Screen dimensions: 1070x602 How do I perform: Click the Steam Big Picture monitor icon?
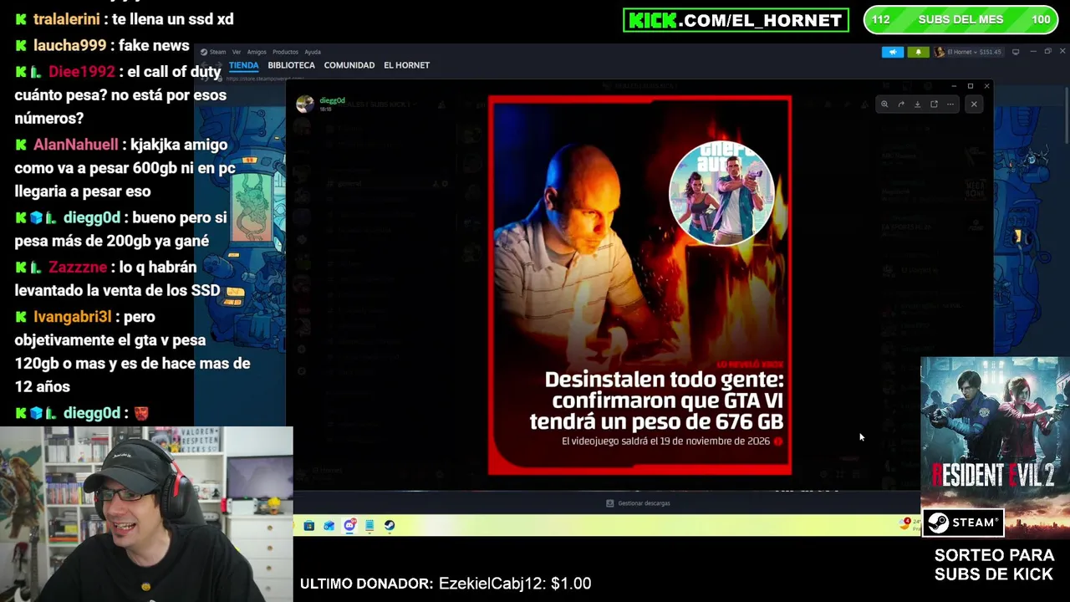pyautogui.click(x=1016, y=52)
